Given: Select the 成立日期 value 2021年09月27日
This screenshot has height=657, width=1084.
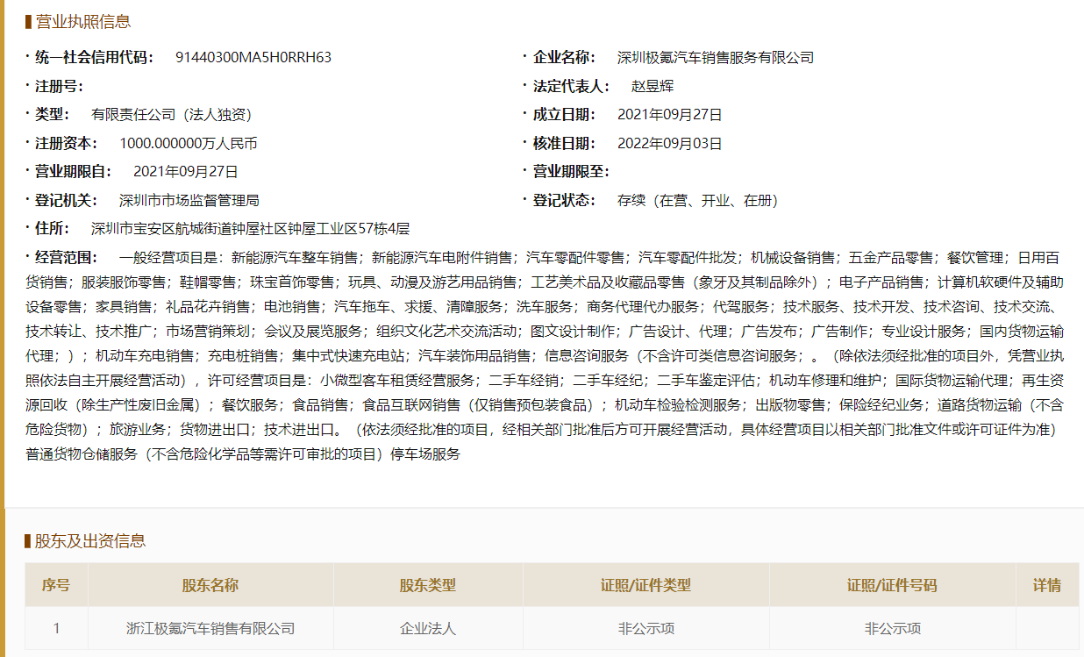Looking at the screenshot, I should [670, 114].
